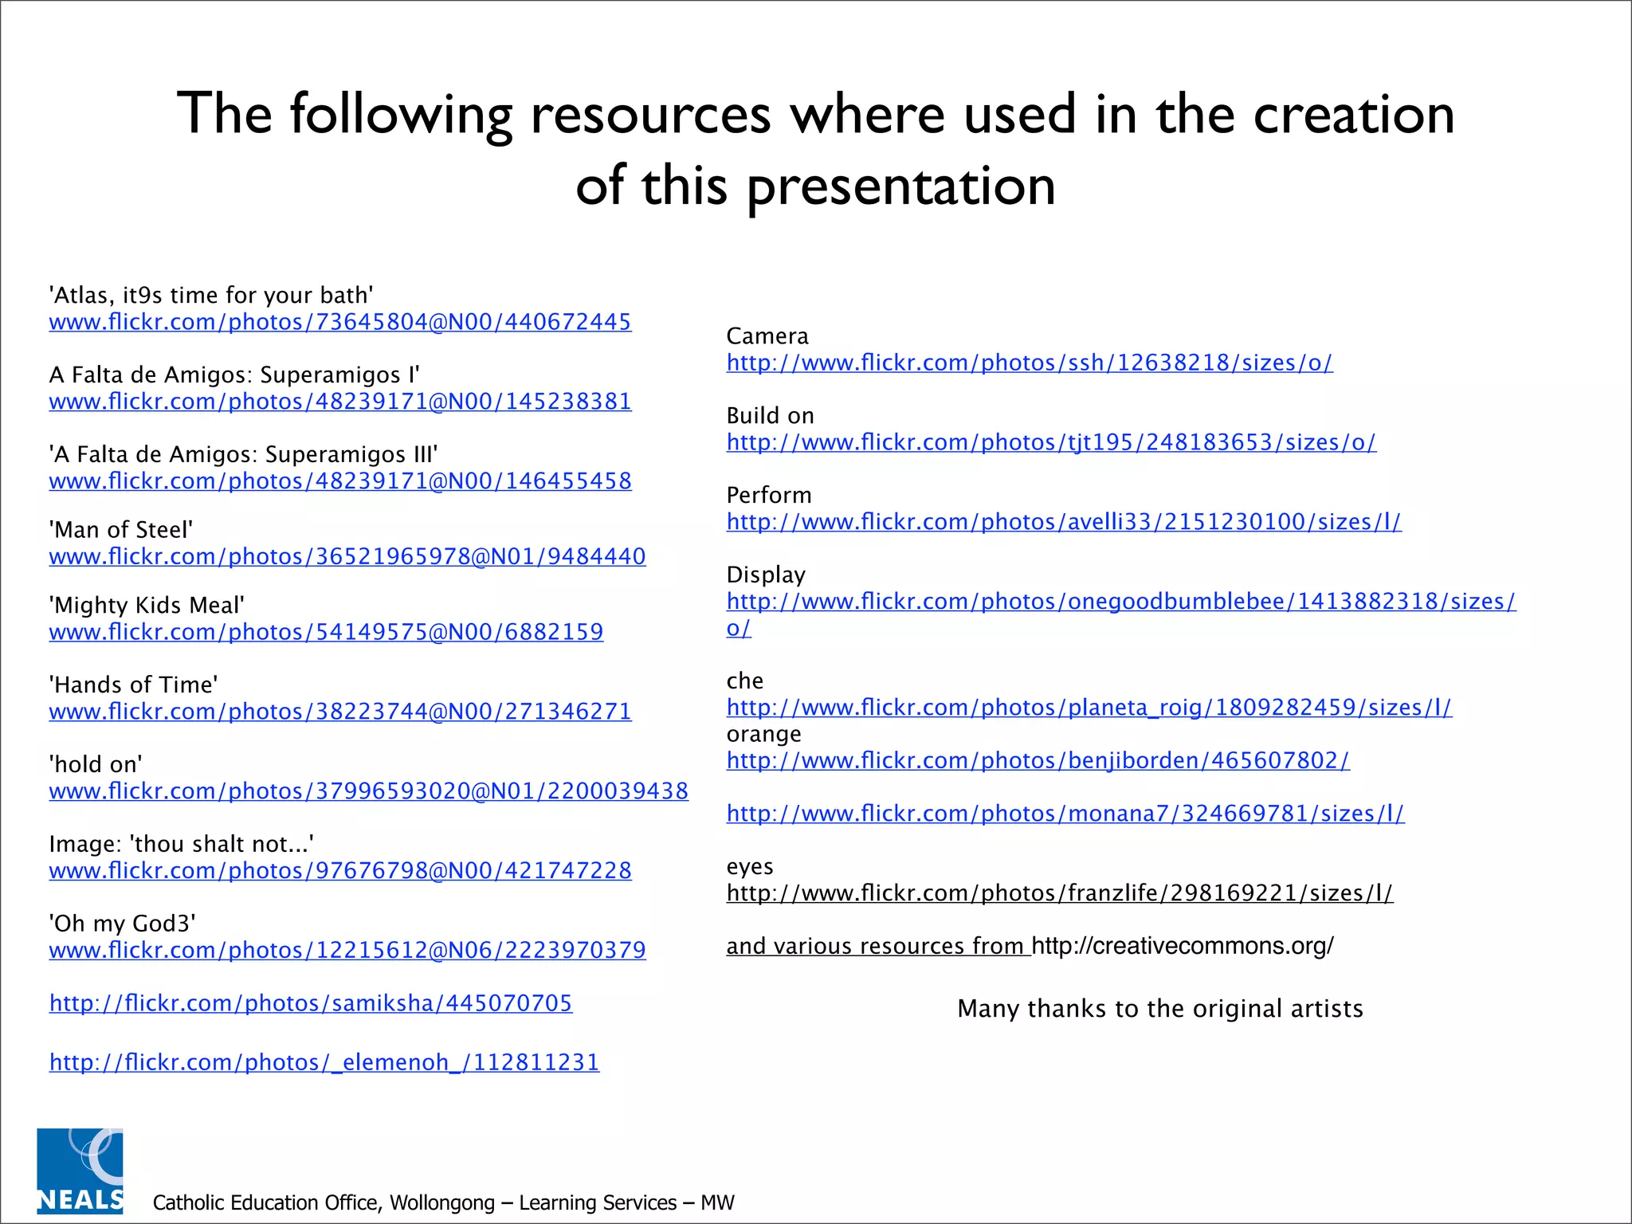Click the 'Atlas, it9s time for your bath' caption
The height and width of the screenshot is (1224, 1632).
(x=211, y=296)
